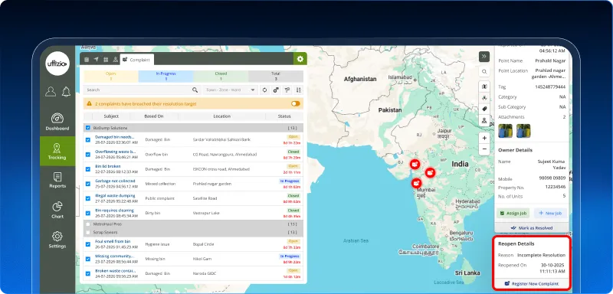Click the map search magnifier button

484,72
